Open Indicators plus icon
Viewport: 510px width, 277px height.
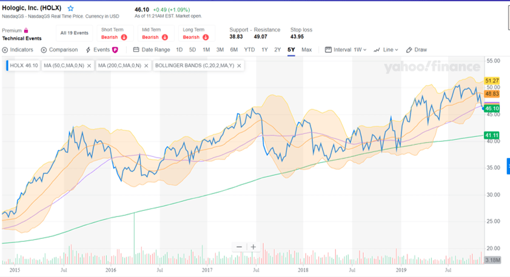tap(5, 50)
